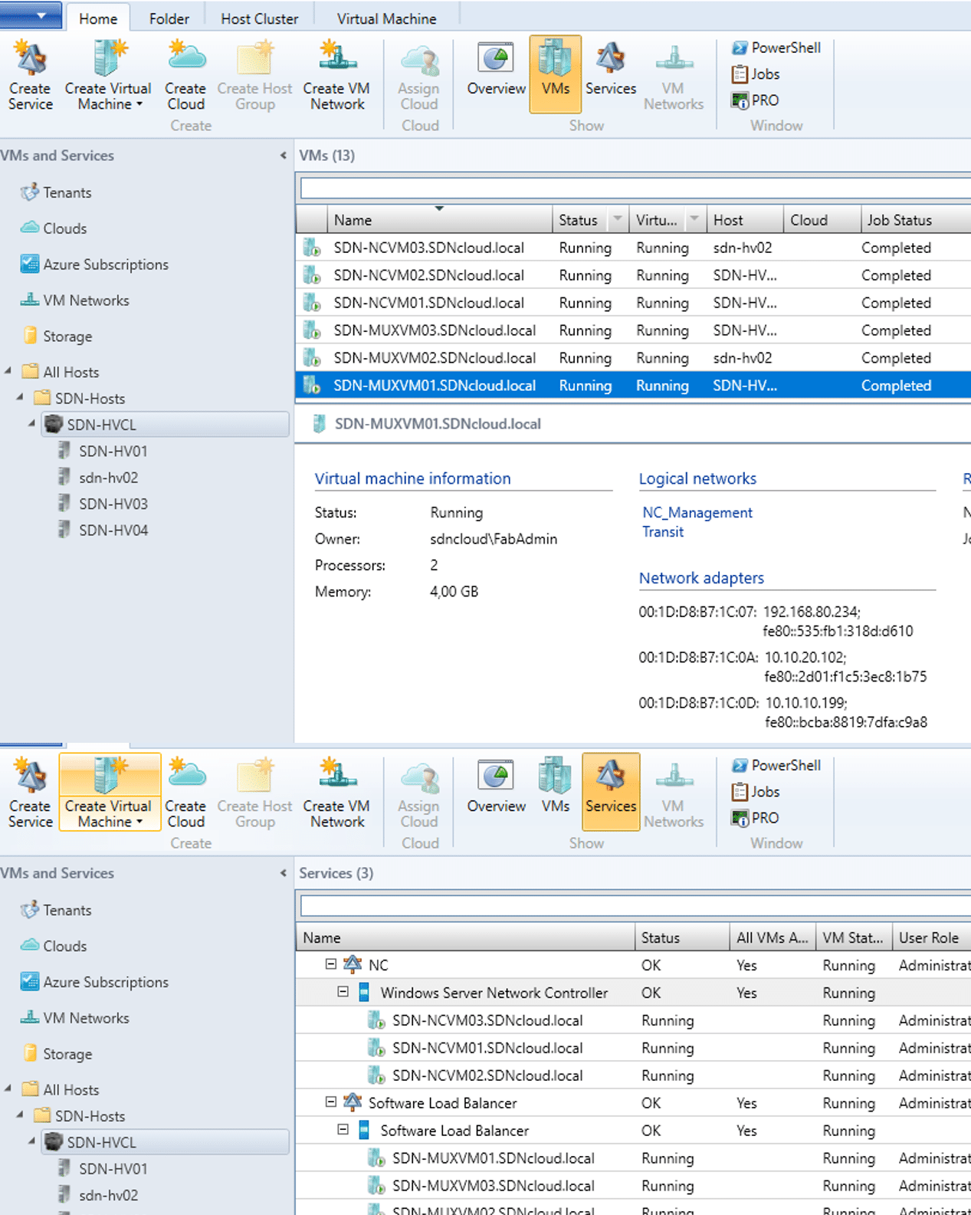Select SDN-MUXVM02.SDNcloud.local row in VMs list

pos(633,358)
